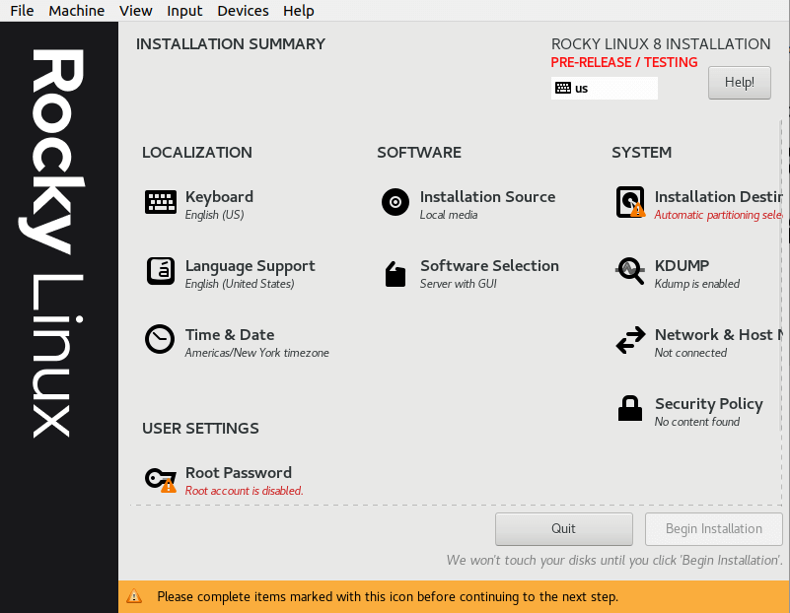Open Installation Source label

[x=487, y=197]
